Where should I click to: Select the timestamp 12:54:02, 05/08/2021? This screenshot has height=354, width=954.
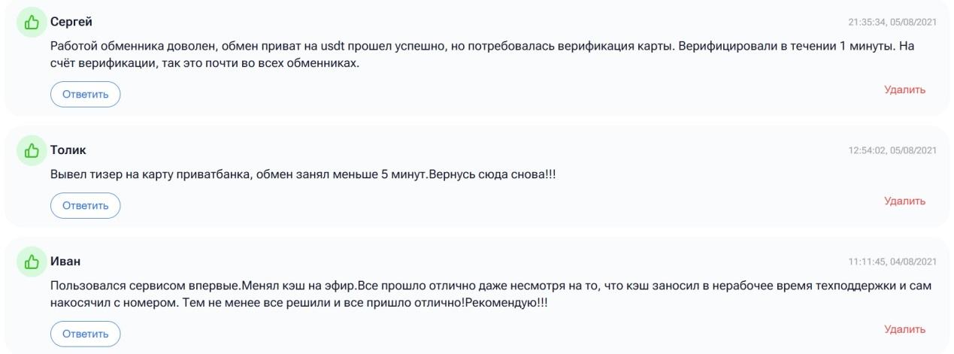point(892,150)
